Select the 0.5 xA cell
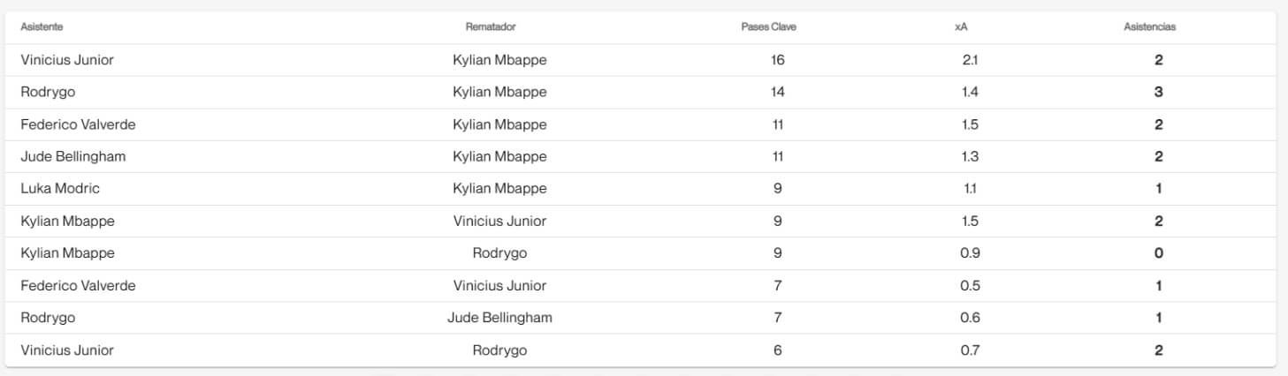 pyautogui.click(x=970, y=286)
